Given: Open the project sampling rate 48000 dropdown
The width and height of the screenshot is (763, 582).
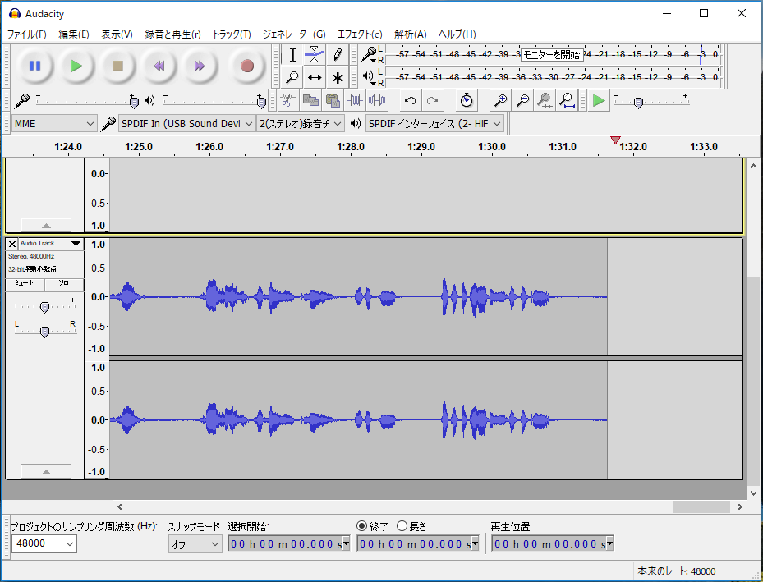Looking at the screenshot, I should coord(44,543).
